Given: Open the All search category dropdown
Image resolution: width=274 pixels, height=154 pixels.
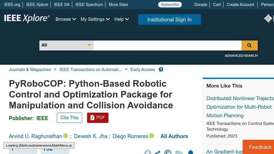Looking at the screenshot, I should (x=67, y=45).
